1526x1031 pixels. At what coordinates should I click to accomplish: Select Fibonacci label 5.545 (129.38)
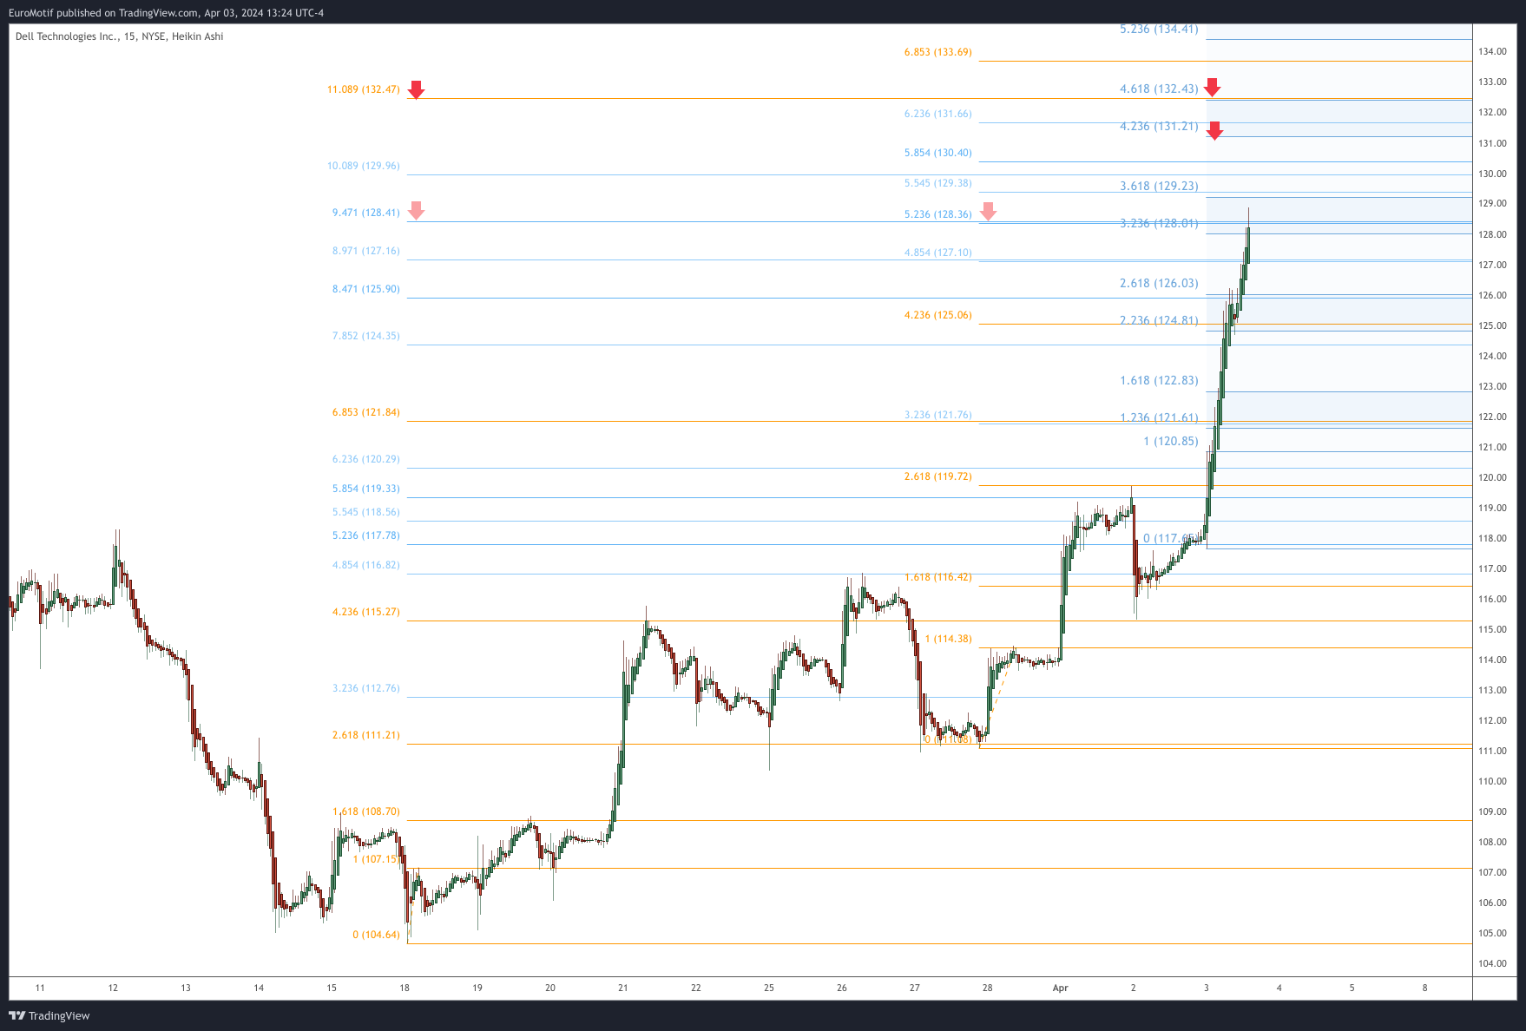click(x=938, y=183)
